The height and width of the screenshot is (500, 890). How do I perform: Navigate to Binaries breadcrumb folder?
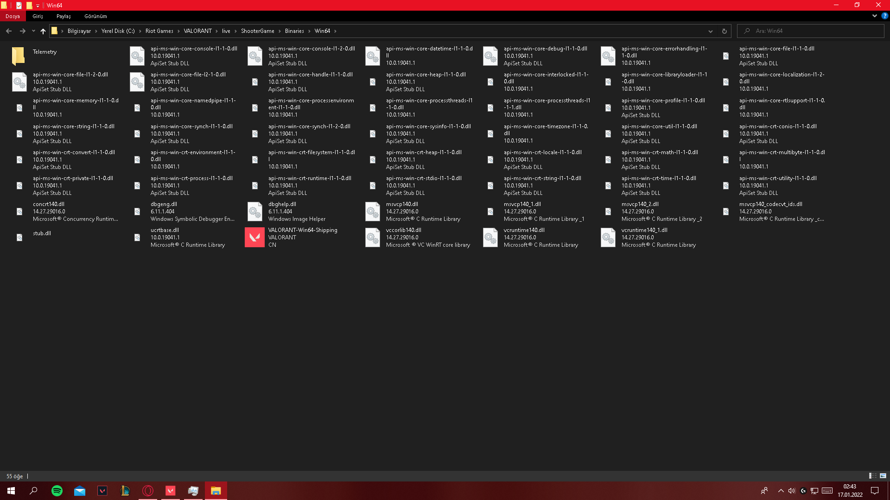pyautogui.click(x=294, y=31)
